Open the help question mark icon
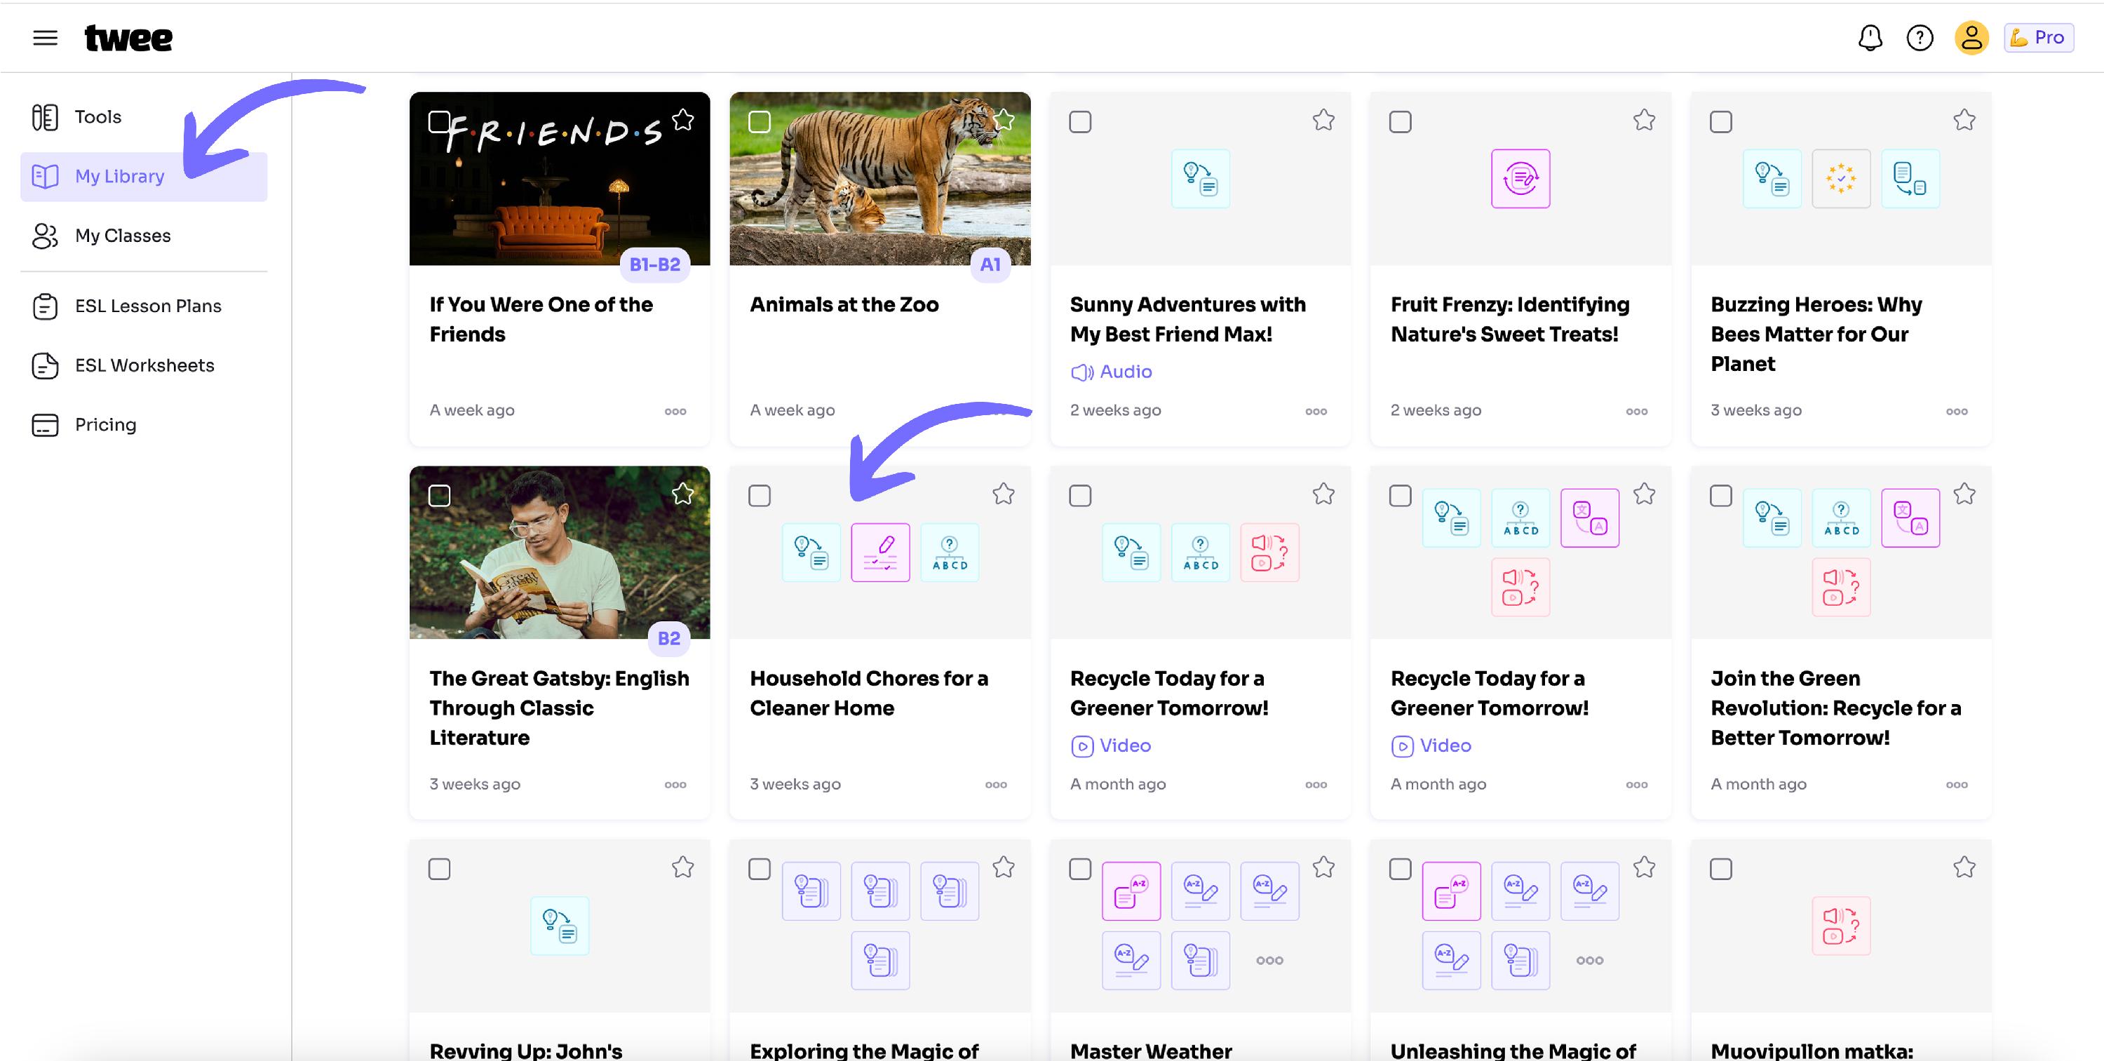This screenshot has height=1061, width=2104. pos(1920,38)
